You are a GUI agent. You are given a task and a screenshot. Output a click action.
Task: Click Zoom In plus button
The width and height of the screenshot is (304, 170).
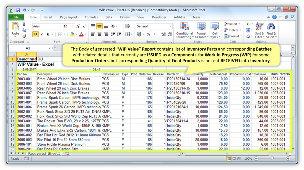(288, 159)
